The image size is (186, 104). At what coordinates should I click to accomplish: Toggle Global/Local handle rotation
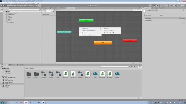click(x=34, y=5)
